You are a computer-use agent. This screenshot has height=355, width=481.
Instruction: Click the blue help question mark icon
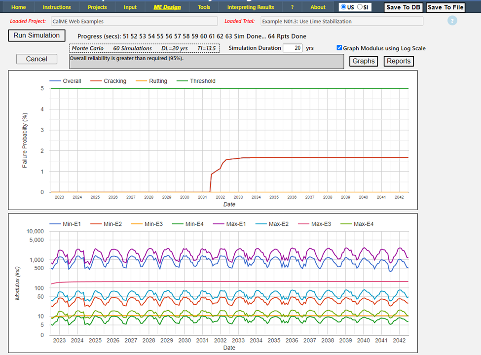click(452, 21)
